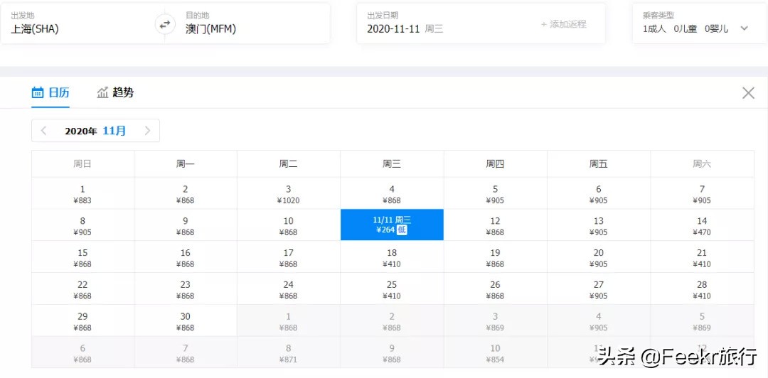Viewport: 768px width, 378px height.
Task: Select November 17 priced ¥868
Action: coord(289,257)
